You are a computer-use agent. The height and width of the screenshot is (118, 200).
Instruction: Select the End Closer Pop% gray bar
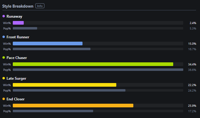point(53,111)
